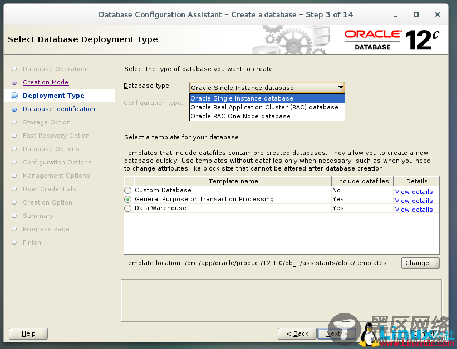The image size is (457, 349).
Task: Click the Change... template location button
Action: pos(420,263)
